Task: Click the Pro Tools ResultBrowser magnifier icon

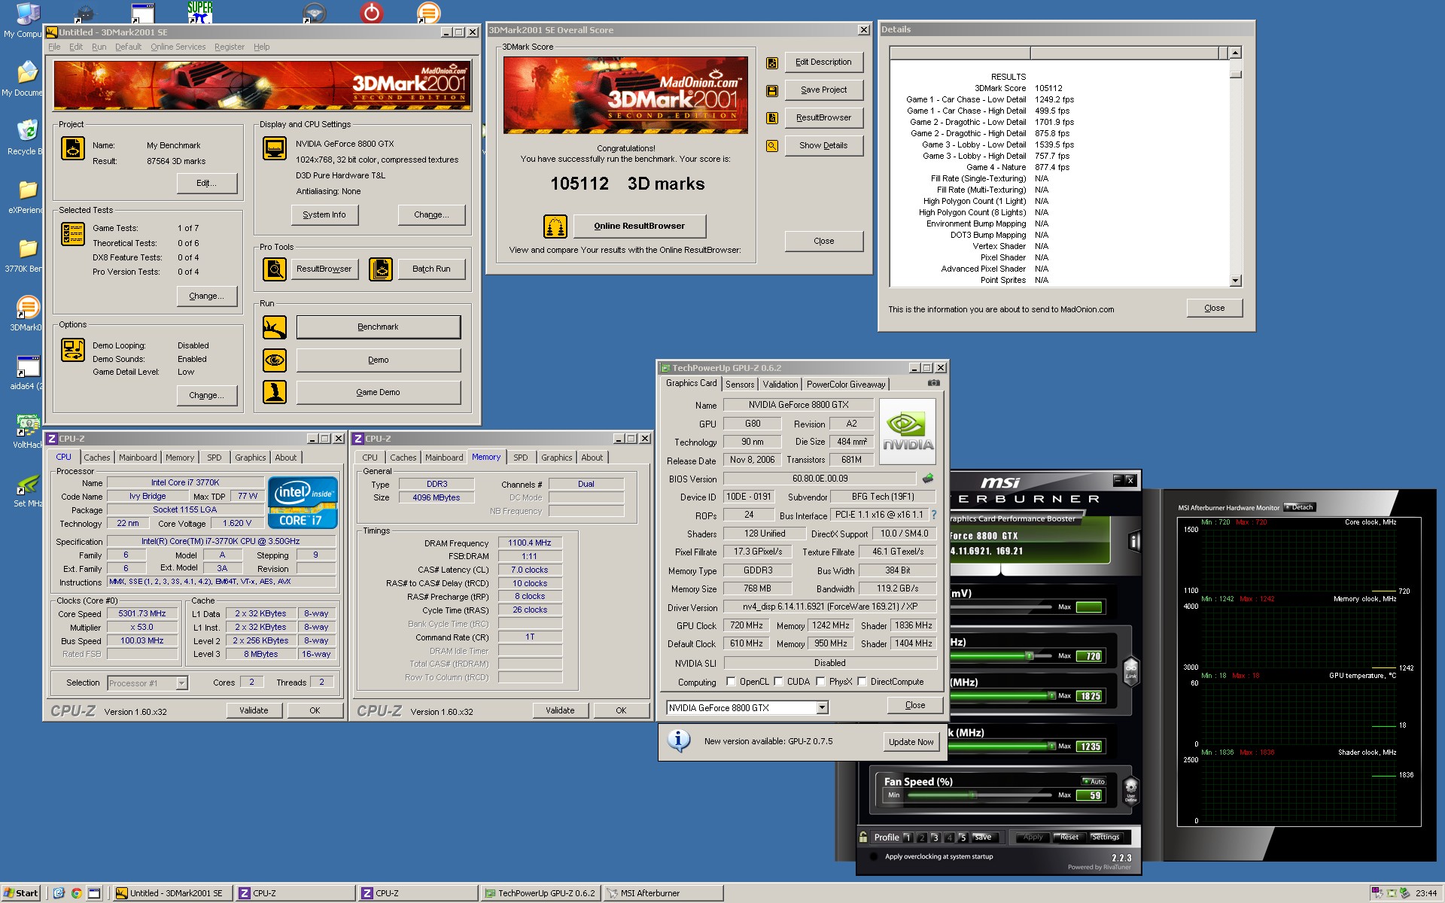Action: click(275, 269)
